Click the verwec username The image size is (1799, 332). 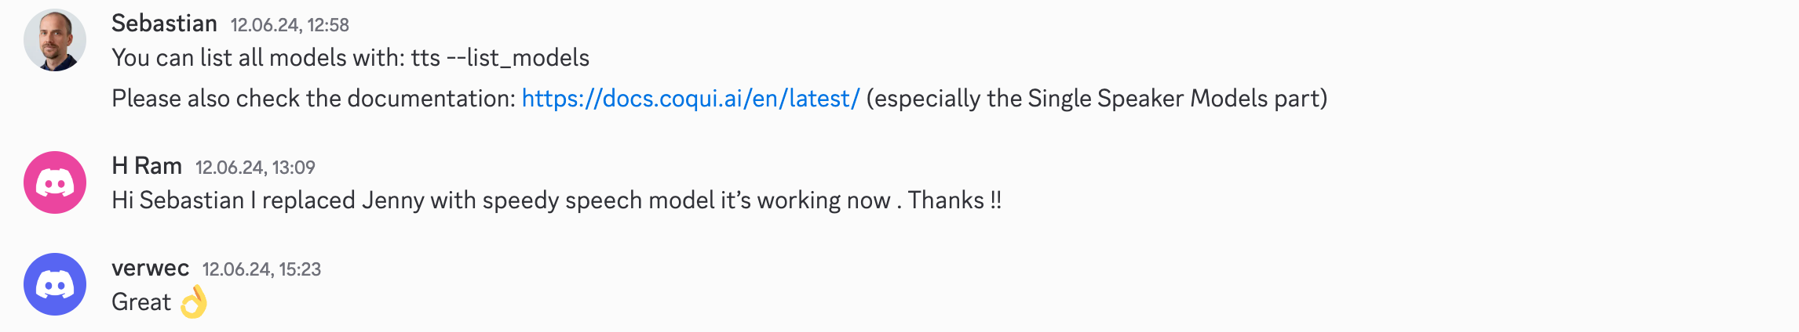click(x=150, y=268)
